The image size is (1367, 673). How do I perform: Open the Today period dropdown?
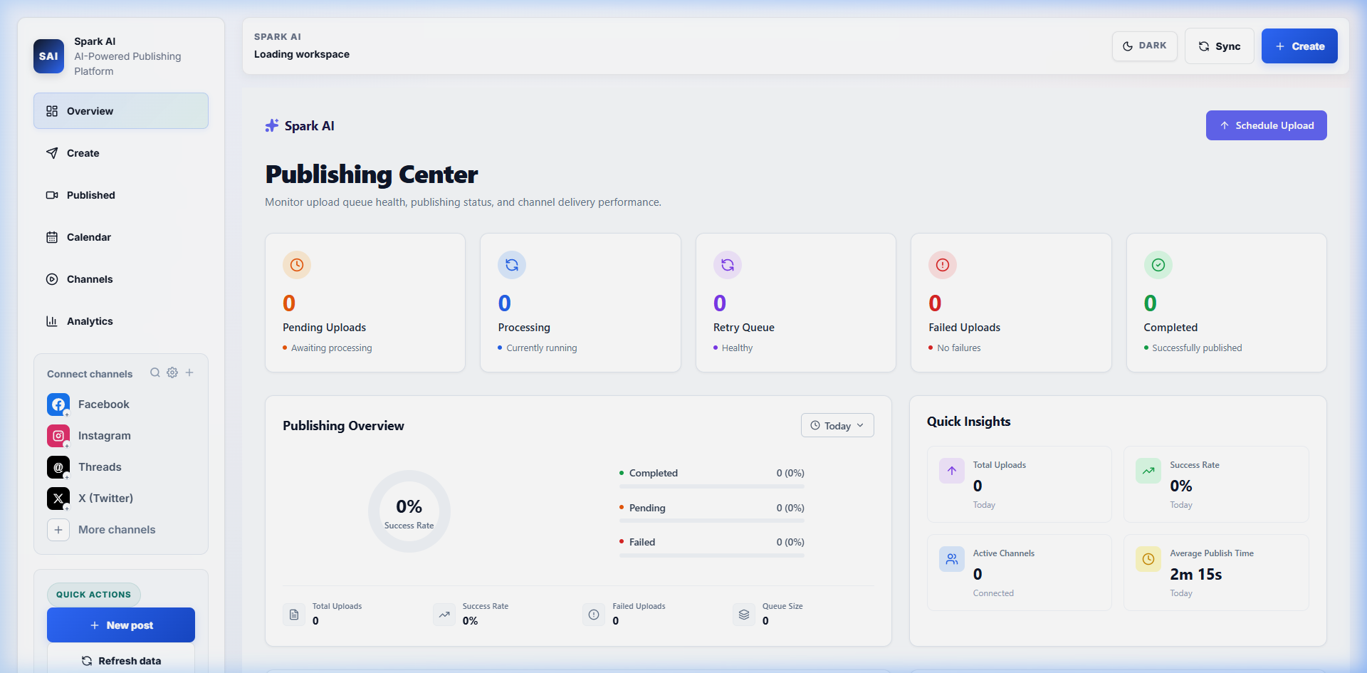[837, 425]
